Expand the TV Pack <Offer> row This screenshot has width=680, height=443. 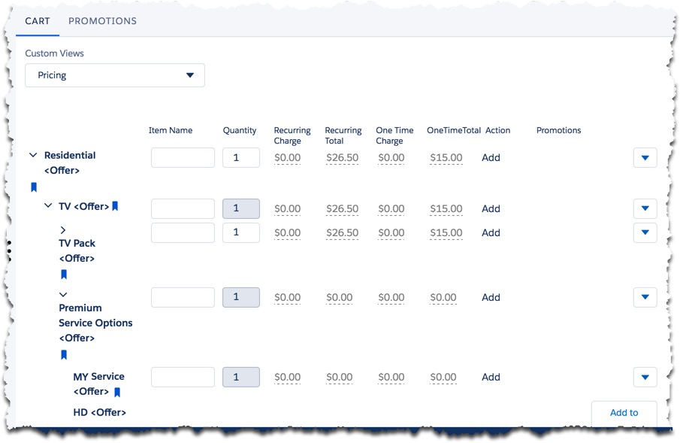(63, 229)
